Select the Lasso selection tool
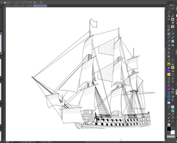The width and height of the screenshot is (177, 143). (173, 60)
